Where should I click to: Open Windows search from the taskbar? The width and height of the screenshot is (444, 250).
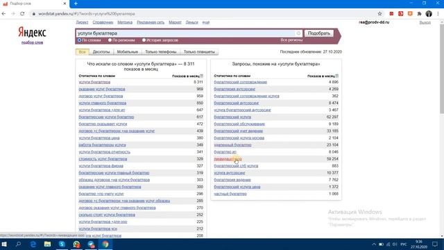tap(19, 244)
